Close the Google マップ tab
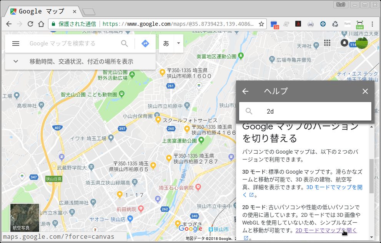The height and width of the screenshot is (243, 381). pos(74,12)
